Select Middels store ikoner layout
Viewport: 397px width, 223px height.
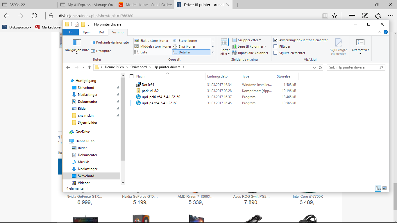[x=153, y=46]
